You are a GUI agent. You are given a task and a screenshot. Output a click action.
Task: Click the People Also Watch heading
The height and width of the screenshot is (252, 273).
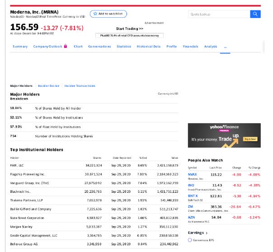pos(205,160)
